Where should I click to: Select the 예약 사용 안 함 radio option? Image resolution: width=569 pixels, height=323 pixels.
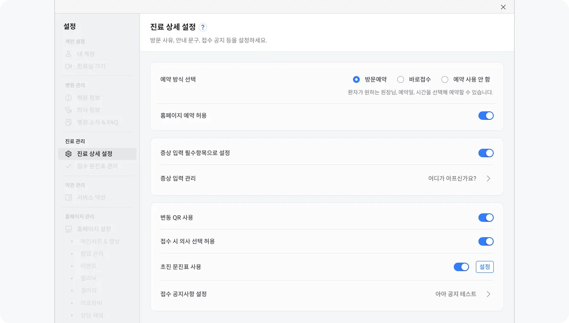pyautogui.click(x=445, y=79)
